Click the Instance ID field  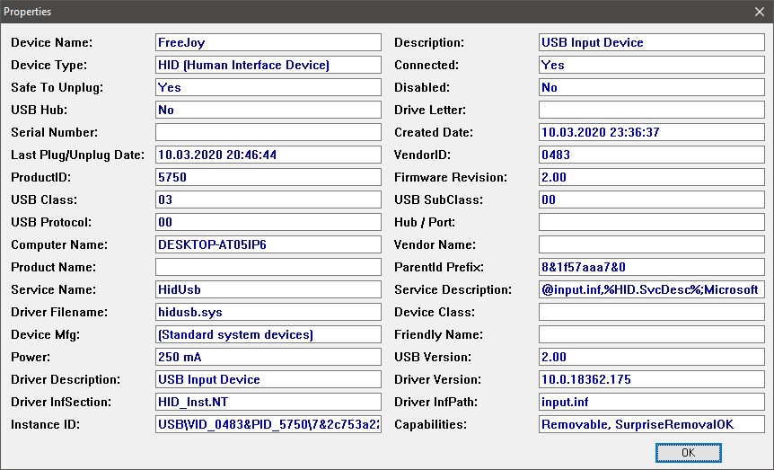pyautogui.click(x=268, y=424)
